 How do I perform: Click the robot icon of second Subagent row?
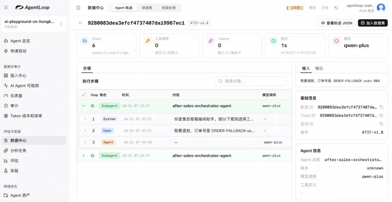coord(93,156)
